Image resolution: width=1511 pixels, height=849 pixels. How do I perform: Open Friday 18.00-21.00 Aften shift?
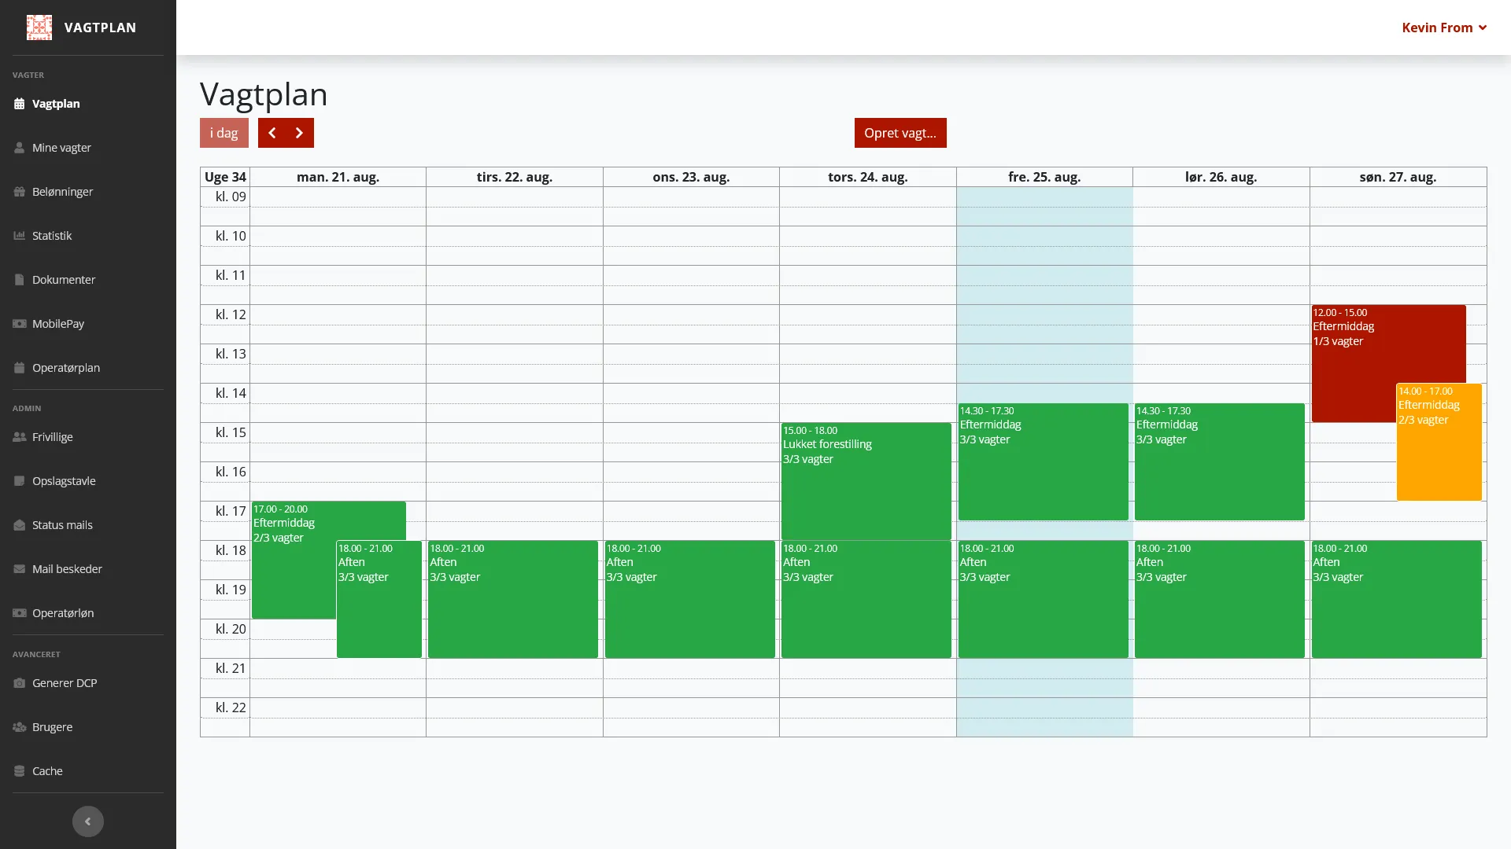(1044, 599)
